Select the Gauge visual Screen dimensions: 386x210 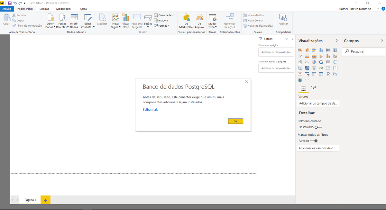321,68
